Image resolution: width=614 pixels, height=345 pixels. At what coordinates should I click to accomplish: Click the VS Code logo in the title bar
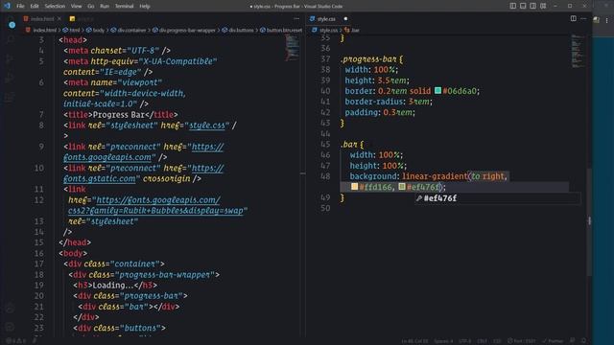[7, 6]
